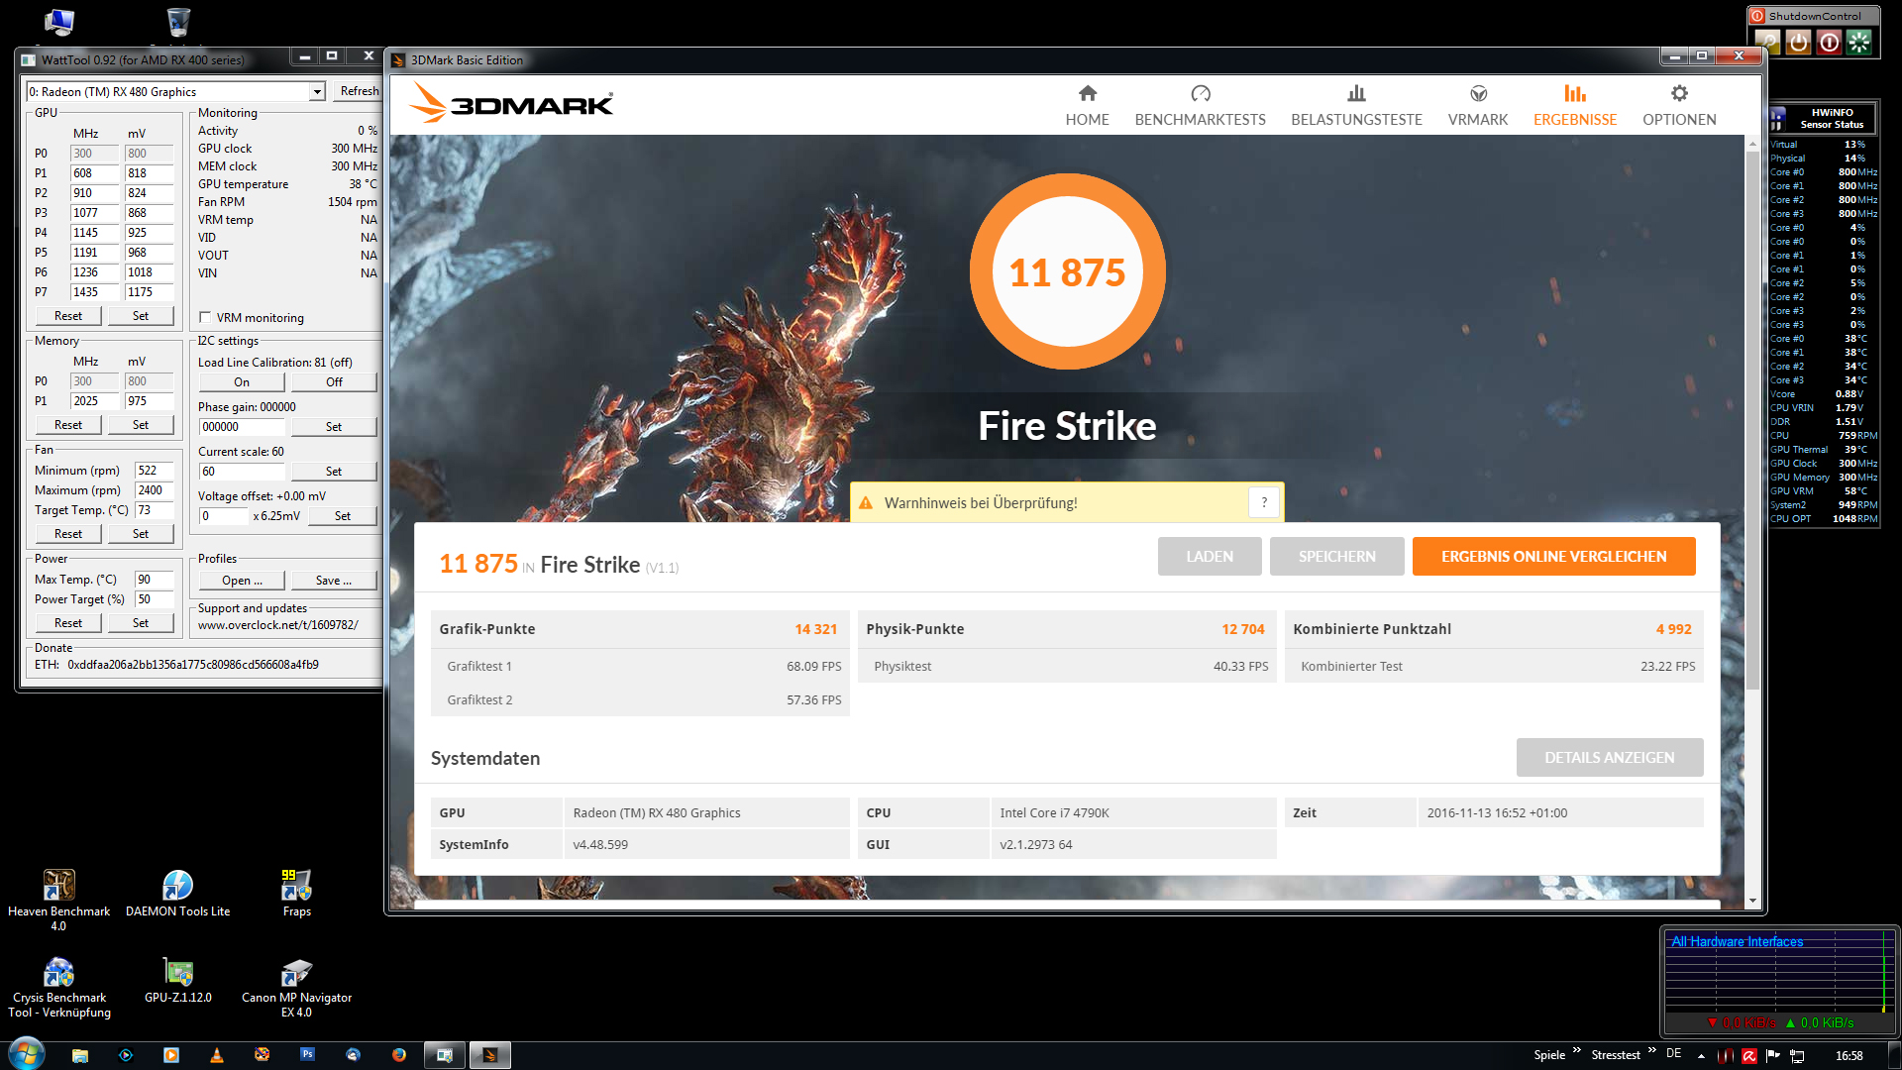Click ShutdownControl red power icon
Viewport: 1902px width, 1070px height.
(1829, 42)
